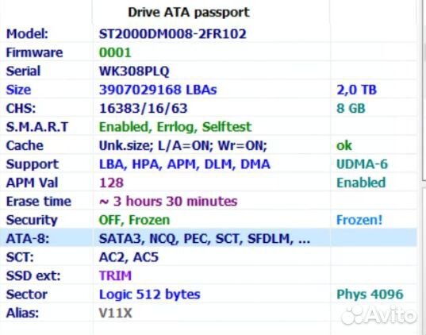
Task: Click the 'Firmware' label
Action: pyautogui.click(x=34, y=52)
